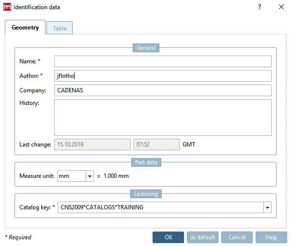Click the Cancel button
The height and width of the screenshot is (247, 292).
[237, 237]
